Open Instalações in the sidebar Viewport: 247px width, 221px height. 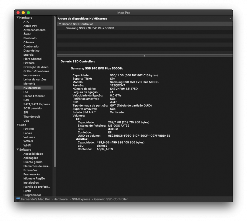[x=31, y=183]
